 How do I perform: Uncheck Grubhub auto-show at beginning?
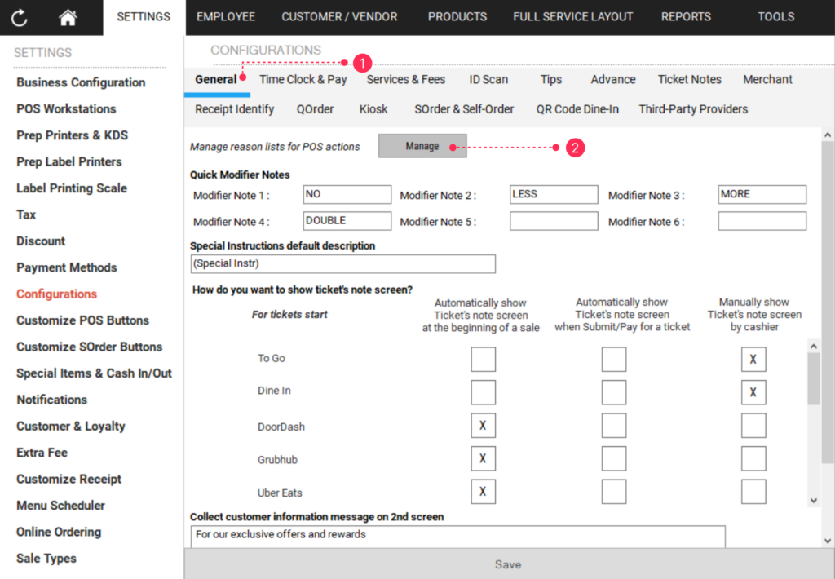[483, 458]
